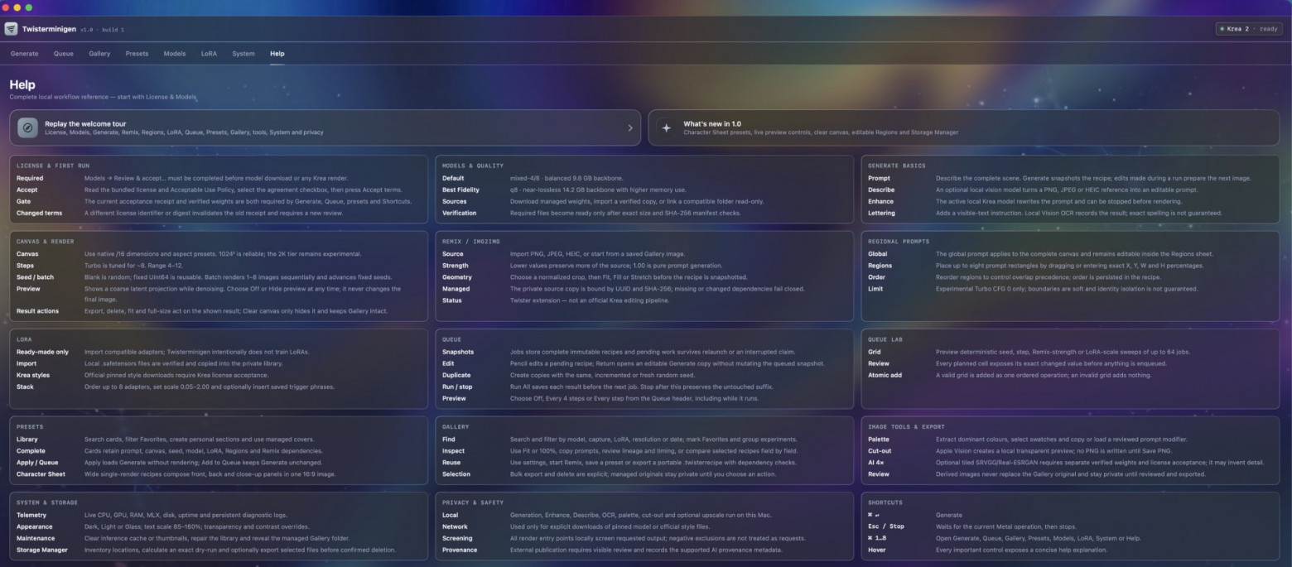The width and height of the screenshot is (1292, 567).
Task: Click the IMAGE TOOLS & EXPORT section heading
Action: coord(905,427)
